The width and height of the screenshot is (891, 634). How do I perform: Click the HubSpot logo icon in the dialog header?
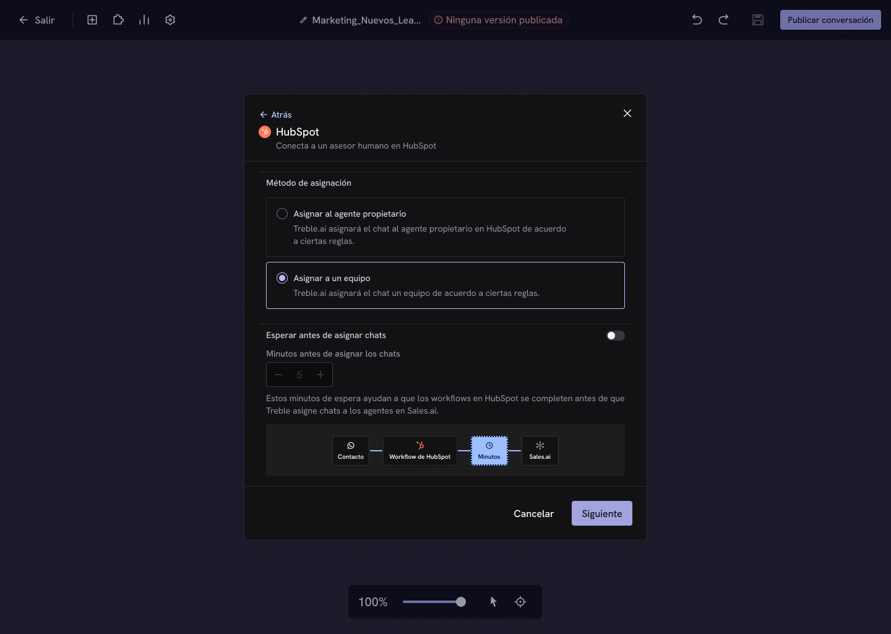tap(265, 132)
